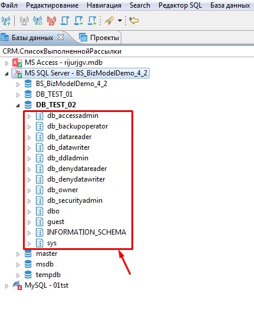Open the Файл menu

point(9,5)
